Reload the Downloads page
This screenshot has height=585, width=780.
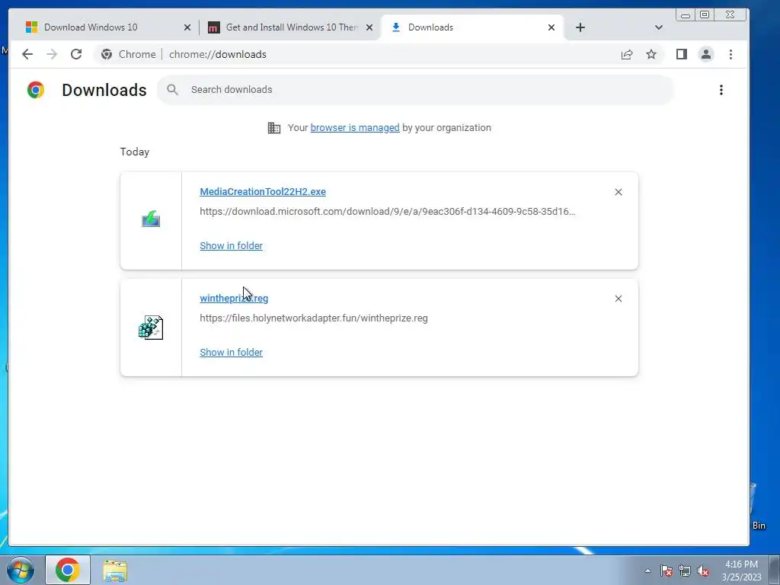coord(76,54)
